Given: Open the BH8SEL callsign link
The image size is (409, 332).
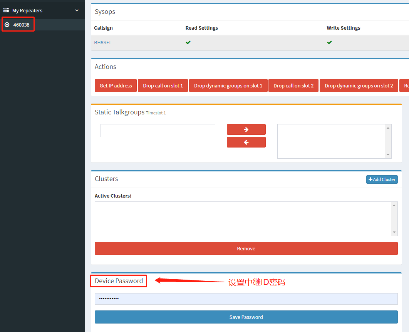Looking at the screenshot, I should [103, 43].
